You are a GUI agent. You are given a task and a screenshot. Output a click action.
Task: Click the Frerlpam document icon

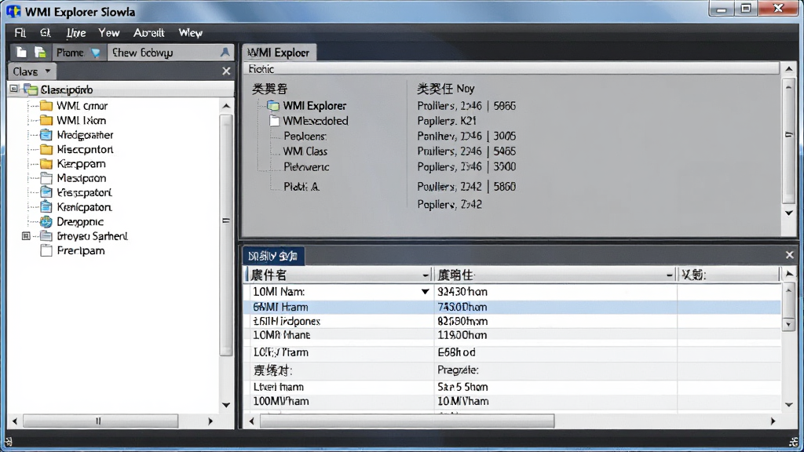click(x=46, y=250)
